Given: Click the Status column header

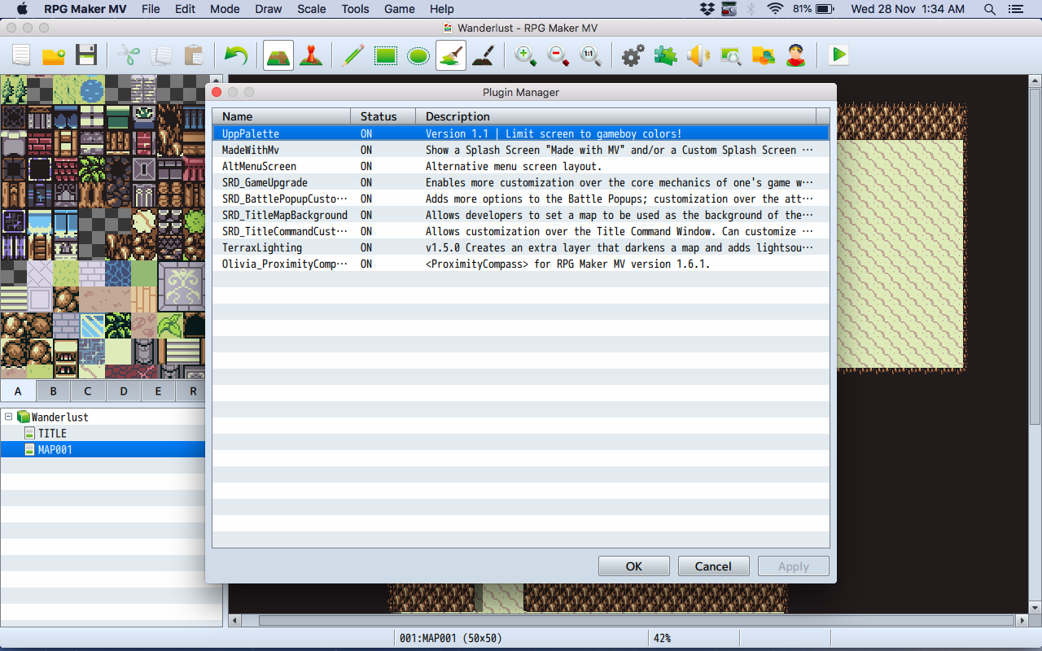Looking at the screenshot, I should [383, 116].
